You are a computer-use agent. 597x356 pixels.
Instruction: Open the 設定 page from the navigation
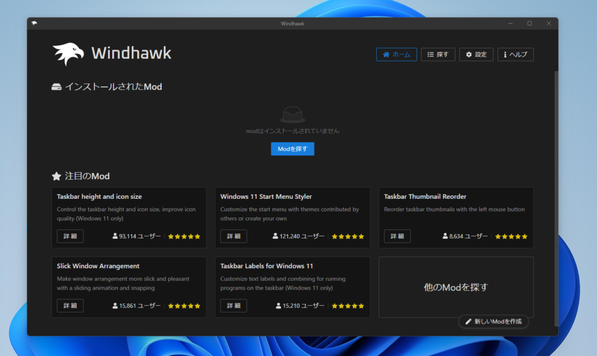point(476,54)
